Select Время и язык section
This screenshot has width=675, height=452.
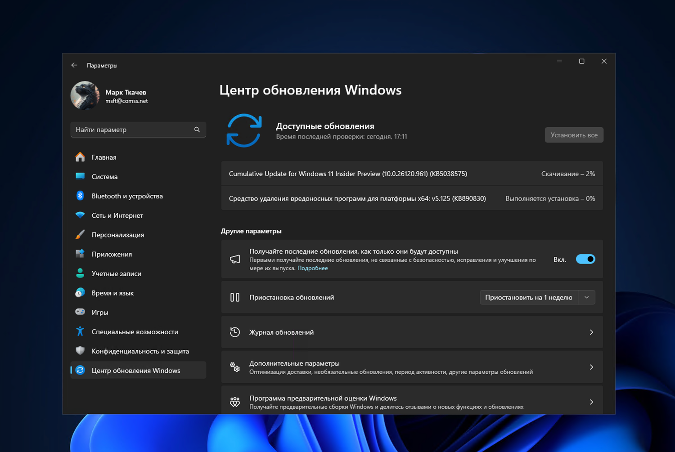(138, 292)
